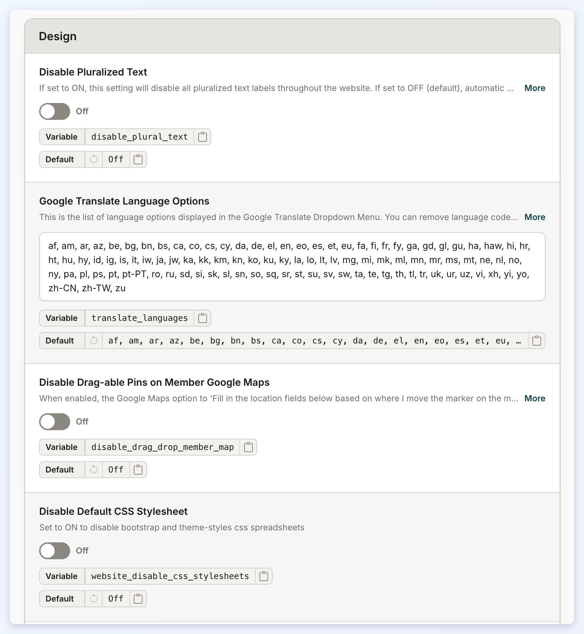Expand More for Google Translate description

coord(535,217)
